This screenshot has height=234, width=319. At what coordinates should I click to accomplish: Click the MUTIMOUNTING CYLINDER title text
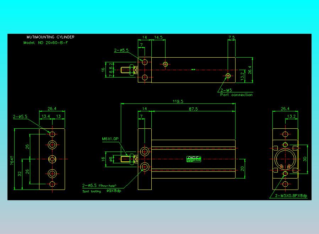[50, 37]
